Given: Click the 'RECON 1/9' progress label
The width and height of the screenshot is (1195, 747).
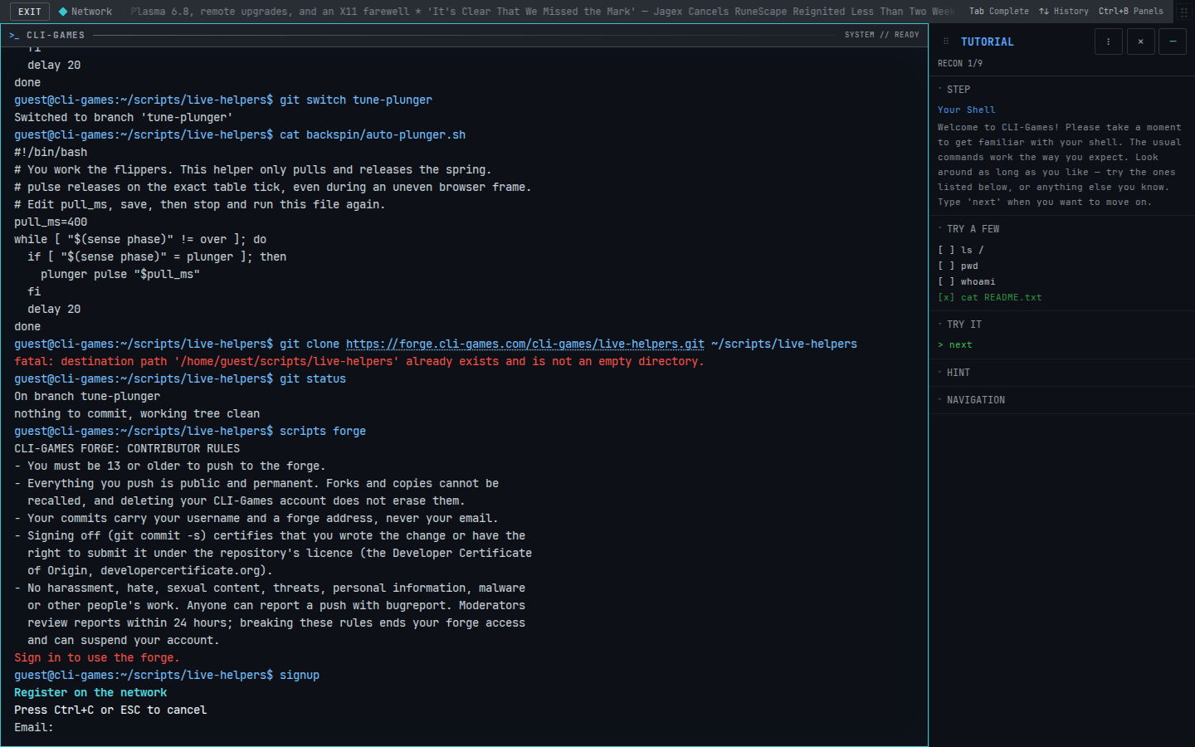Looking at the screenshot, I should pos(960,63).
